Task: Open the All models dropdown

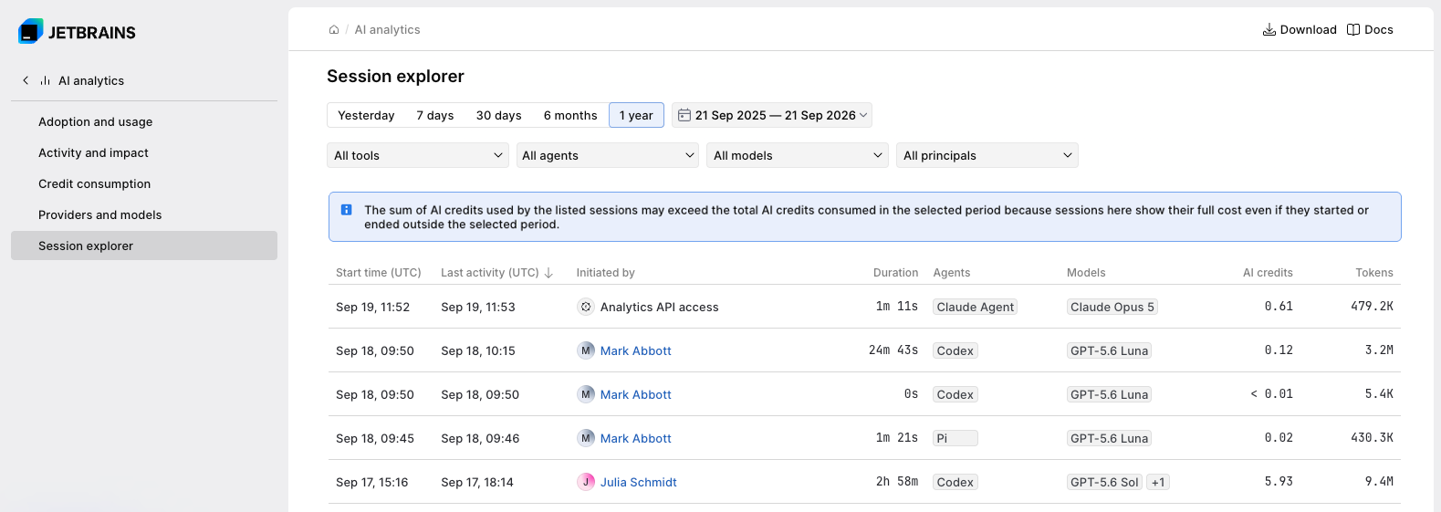Action: [x=798, y=155]
